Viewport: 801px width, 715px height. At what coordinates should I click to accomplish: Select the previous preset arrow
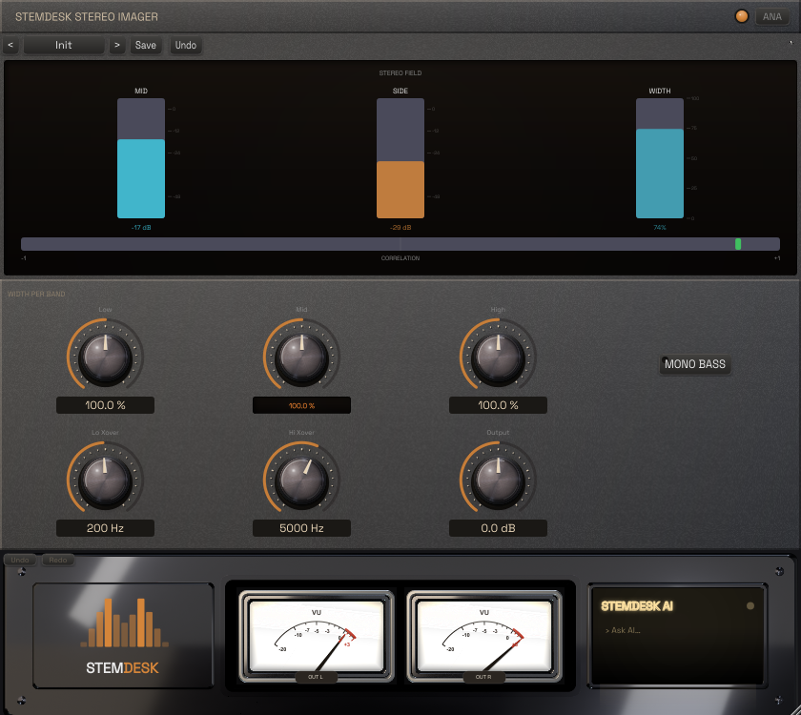coord(10,45)
